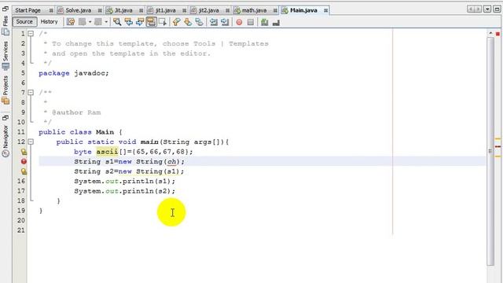Click the gray Forward navigation icon

(x=98, y=22)
